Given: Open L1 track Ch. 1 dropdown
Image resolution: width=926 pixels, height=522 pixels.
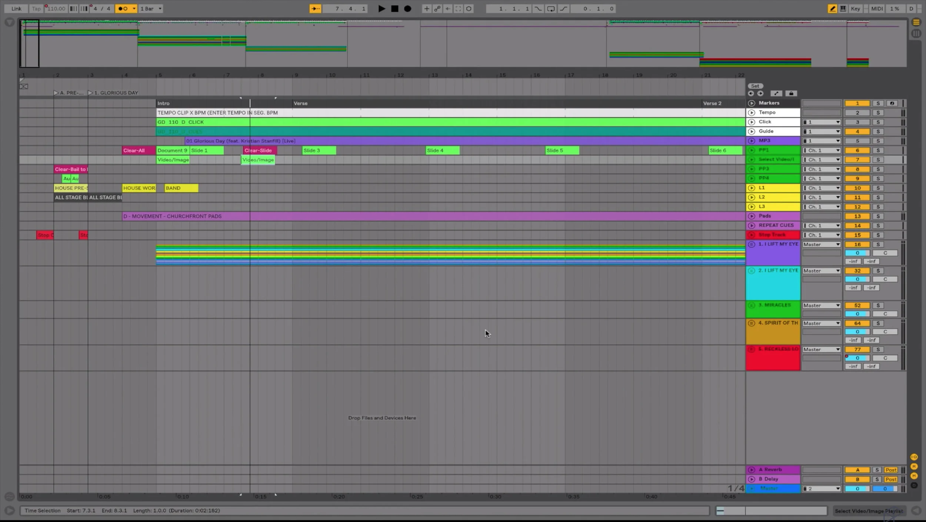Looking at the screenshot, I should tap(822, 188).
